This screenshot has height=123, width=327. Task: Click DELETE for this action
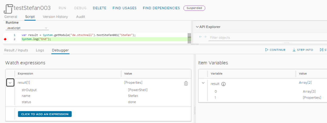100,8
